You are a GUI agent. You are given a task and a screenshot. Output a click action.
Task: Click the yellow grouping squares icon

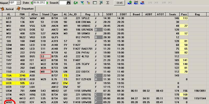88,3
